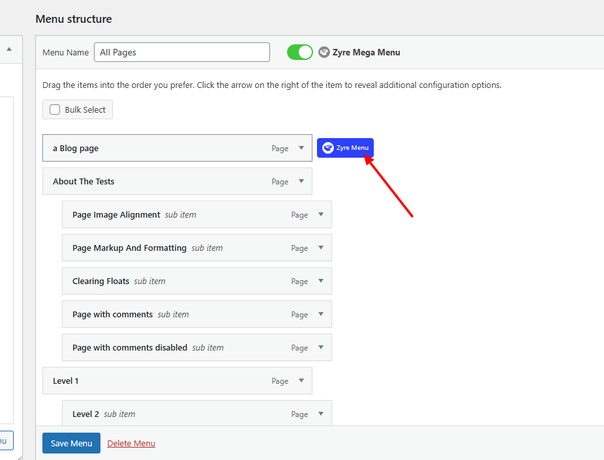Open Page Markup And Formatting dropdown arrow
The image size is (604, 460).
pyautogui.click(x=321, y=248)
